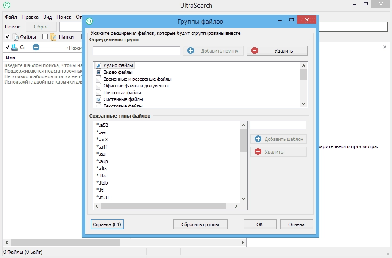Screen dimensions: 392x258
Task: Open the Поиск menu
Action: (x=64, y=17)
